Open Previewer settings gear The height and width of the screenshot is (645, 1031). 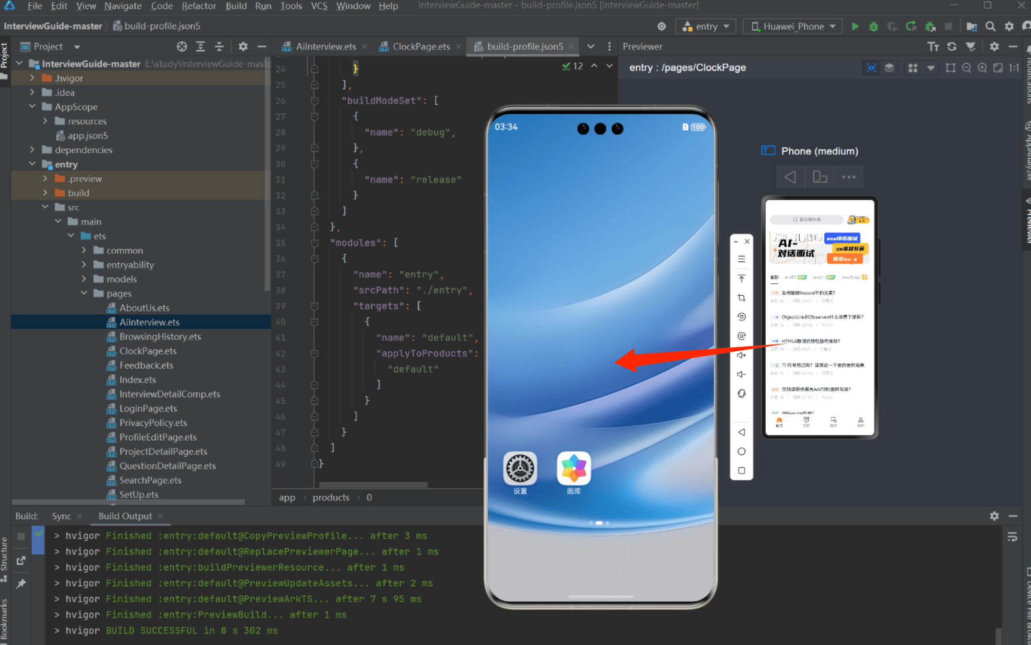click(994, 46)
